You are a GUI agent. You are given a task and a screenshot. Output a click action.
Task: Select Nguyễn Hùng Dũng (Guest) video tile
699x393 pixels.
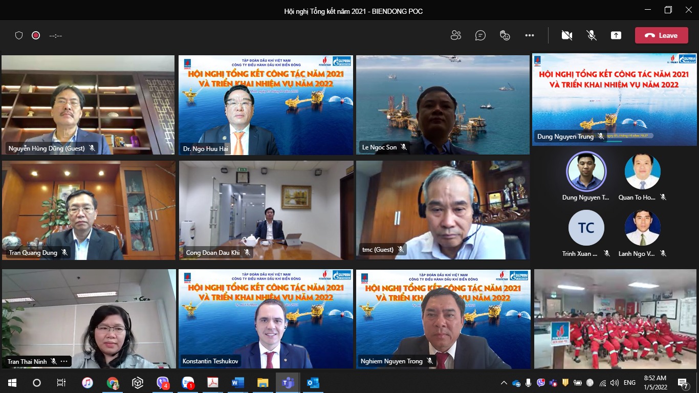(88, 105)
